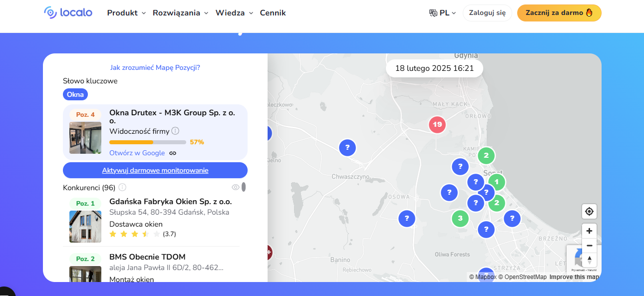Click info icon next to Konkurenci (96)
Viewport: 644px width, 296px height.
click(122, 187)
